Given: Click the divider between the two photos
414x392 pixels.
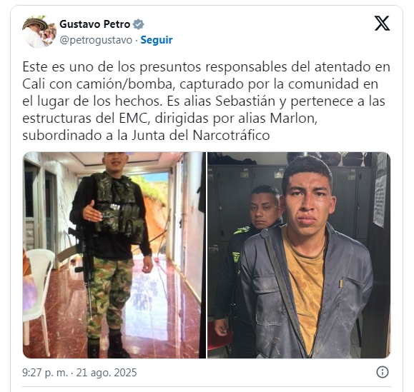Looking at the screenshot, I should [x=207, y=255].
